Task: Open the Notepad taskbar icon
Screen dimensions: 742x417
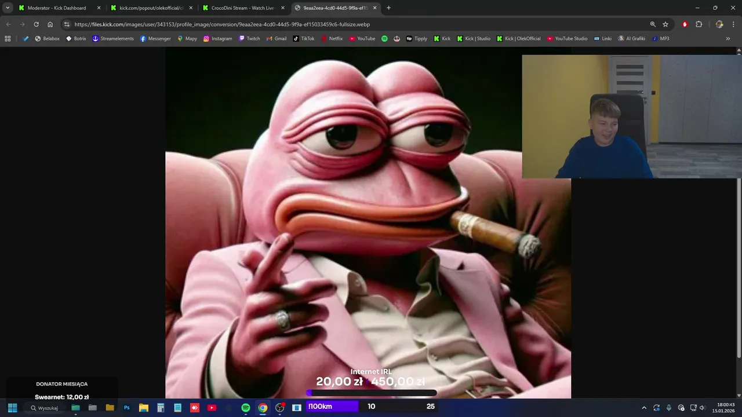Action: [177, 407]
